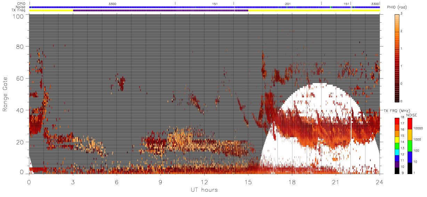The height and width of the screenshot is (197, 427).
Task: Choose the blue swatch in the NOISE legend
Action: click(410, 157)
